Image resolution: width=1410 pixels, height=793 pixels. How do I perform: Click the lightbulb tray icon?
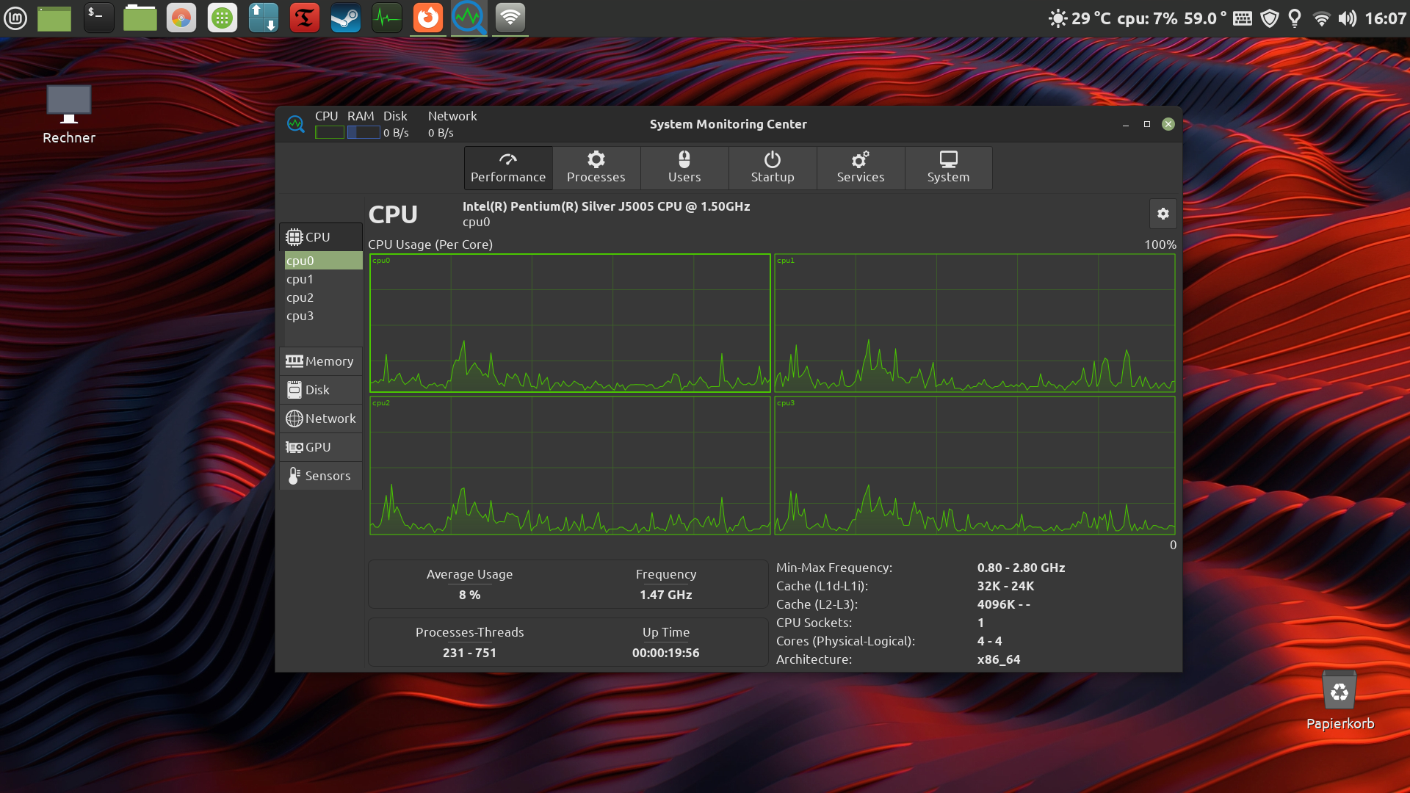[1295, 18]
